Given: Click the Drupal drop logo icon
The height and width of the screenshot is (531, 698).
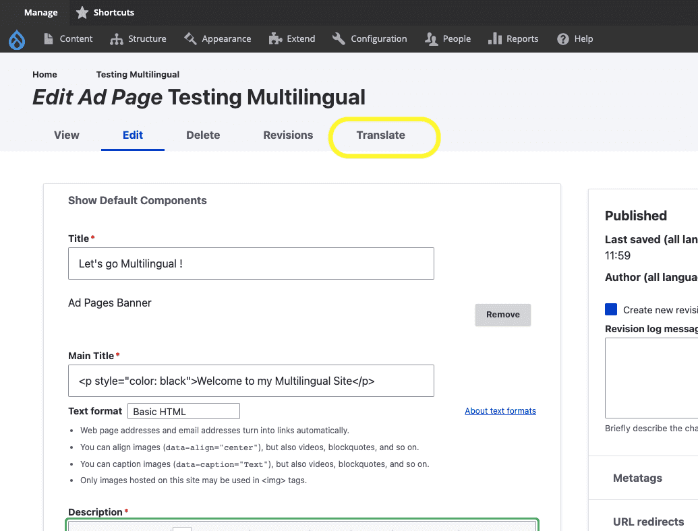Looking at the screenshot, I should (17, 39).
